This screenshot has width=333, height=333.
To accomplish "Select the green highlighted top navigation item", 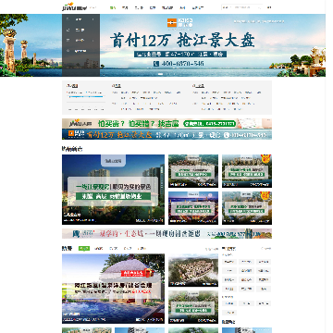I will [x=113, y=7].
